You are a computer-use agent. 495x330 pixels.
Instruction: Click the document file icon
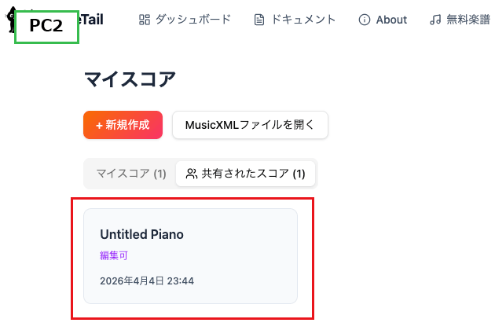coord(259,20)
